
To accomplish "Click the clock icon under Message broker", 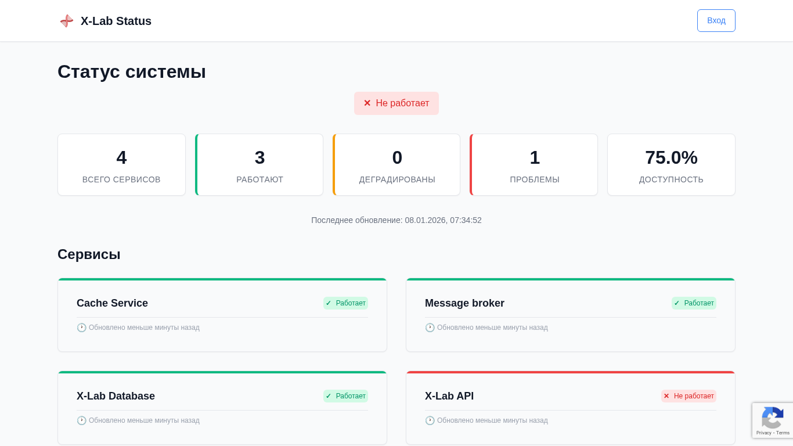I will click(430, 328).
